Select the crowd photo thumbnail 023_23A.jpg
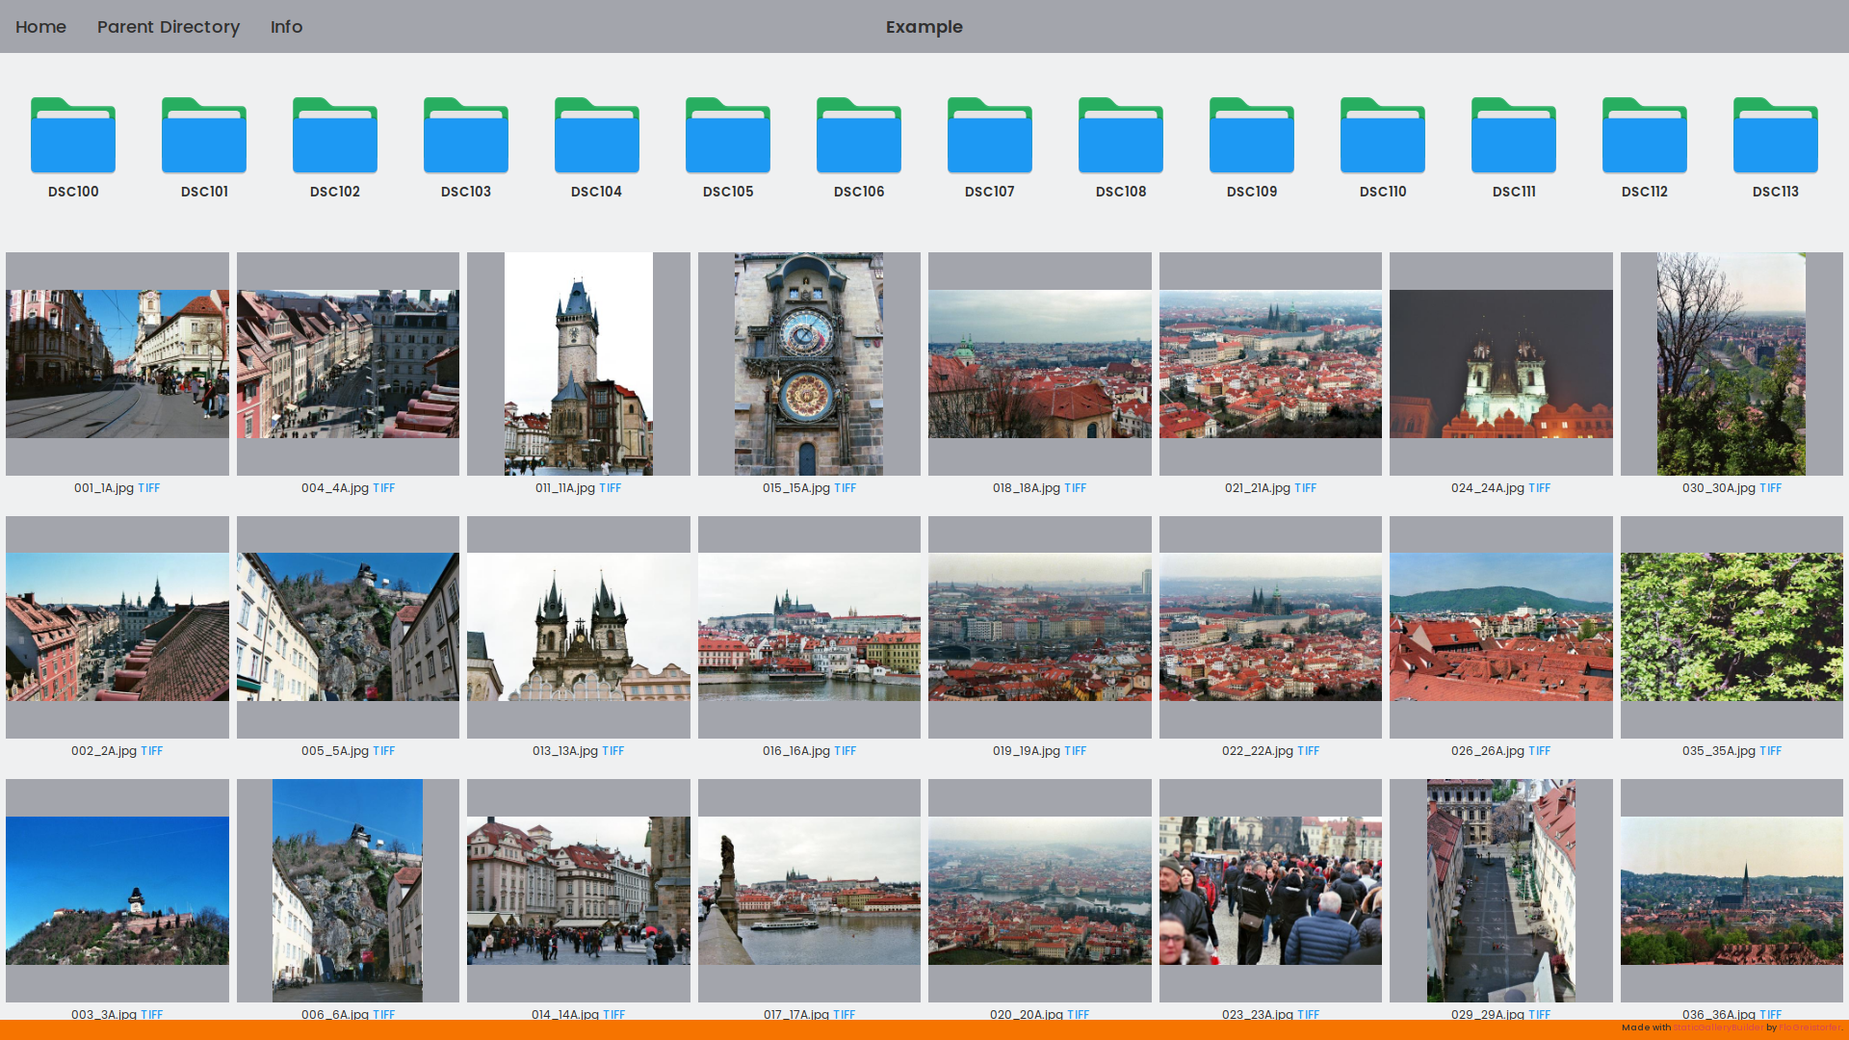Screen dimensions: 1849x1040 1270,891
